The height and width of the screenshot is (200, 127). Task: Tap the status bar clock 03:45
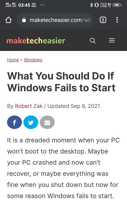coord(24,5)
